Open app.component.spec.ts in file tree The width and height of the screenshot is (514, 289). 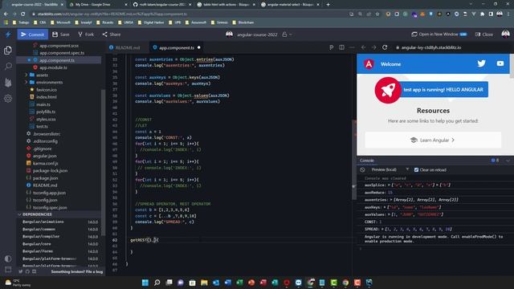(x=61, y=53)
